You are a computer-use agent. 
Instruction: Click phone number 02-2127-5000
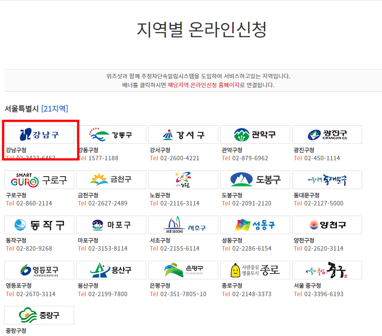pos(324,203)
